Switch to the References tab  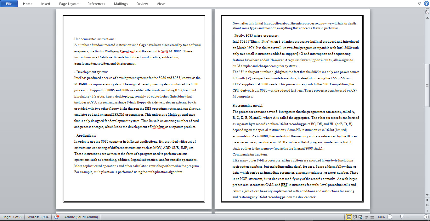(x=96, y=4)
